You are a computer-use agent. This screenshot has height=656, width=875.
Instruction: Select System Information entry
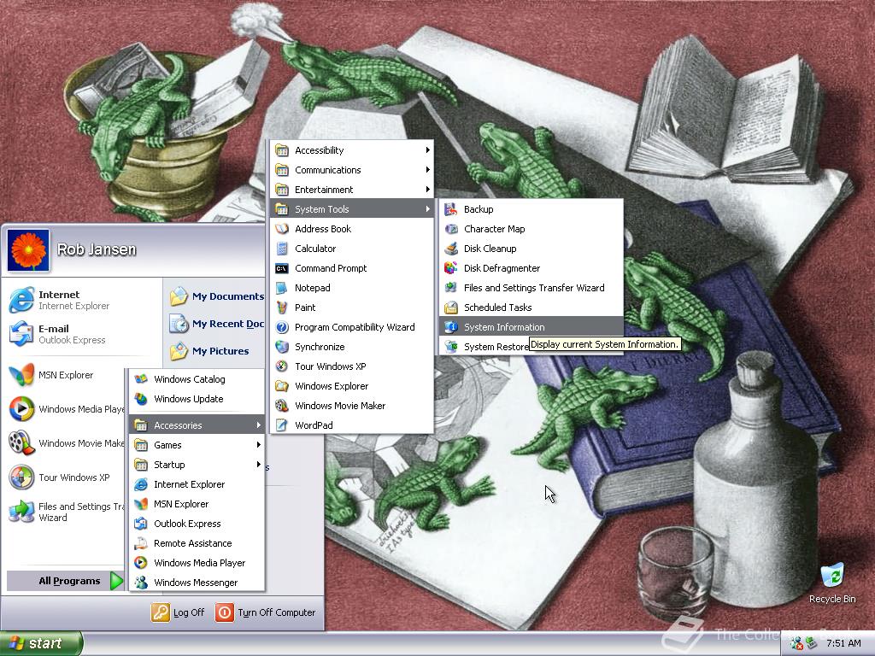[531, 327]
